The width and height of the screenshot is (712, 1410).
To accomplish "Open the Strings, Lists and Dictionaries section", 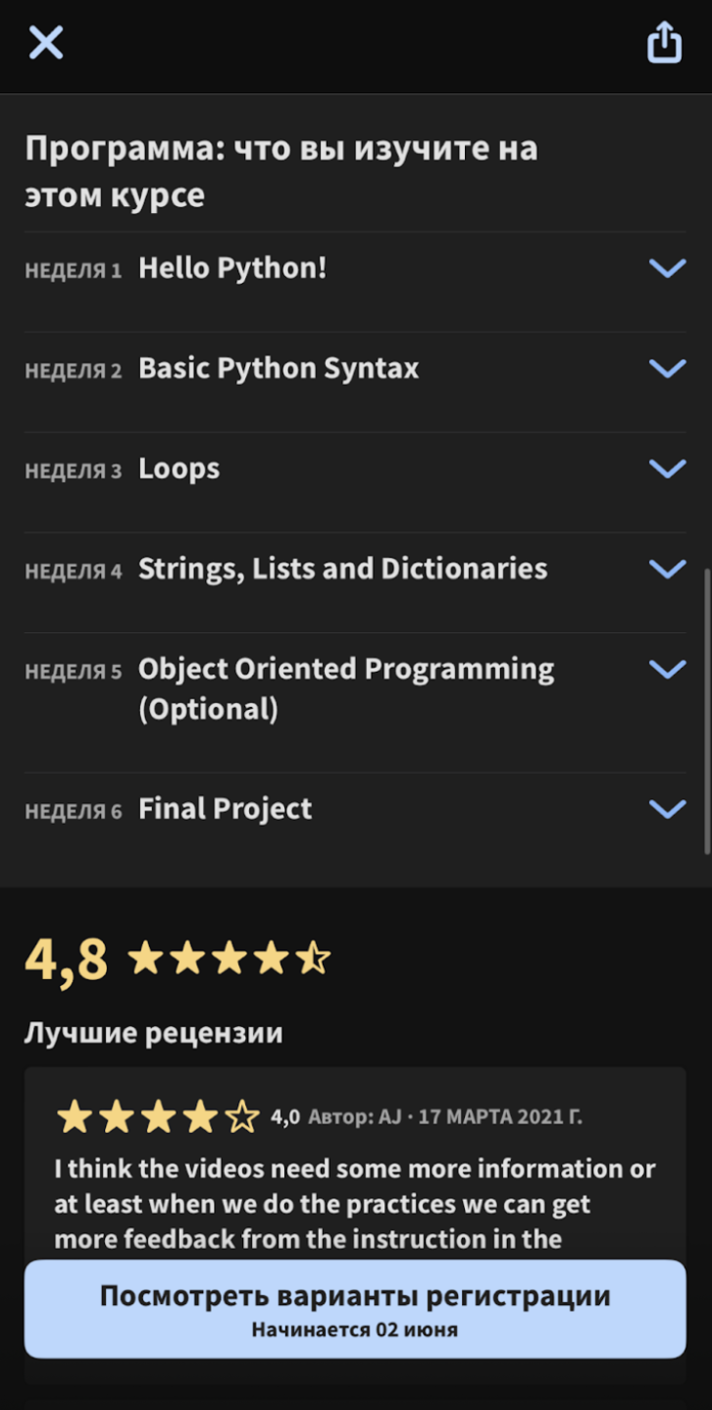I will coord(668,569).
